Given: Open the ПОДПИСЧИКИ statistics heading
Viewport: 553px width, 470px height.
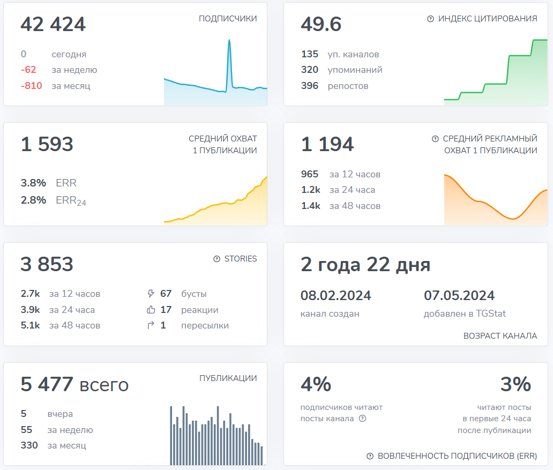Looking at the screenshot, I should pos(228,19).
